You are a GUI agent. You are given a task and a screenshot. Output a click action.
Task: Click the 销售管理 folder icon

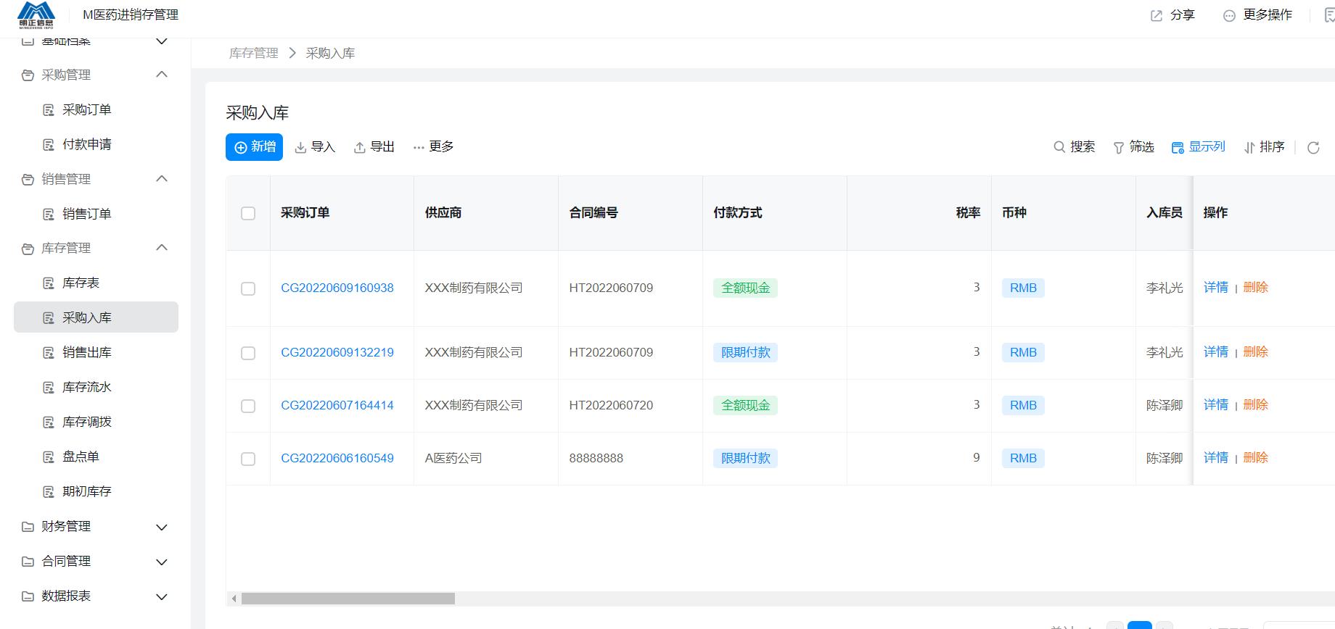[x=28, y=180]
